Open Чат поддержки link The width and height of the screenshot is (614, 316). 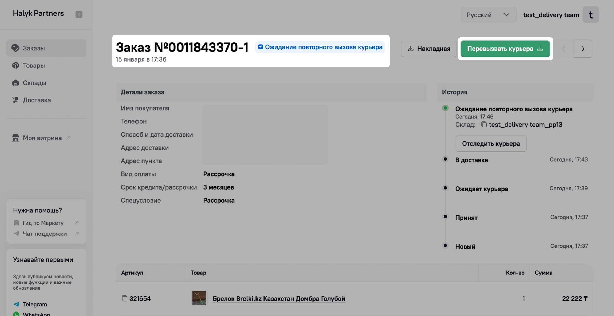point(45,234)
